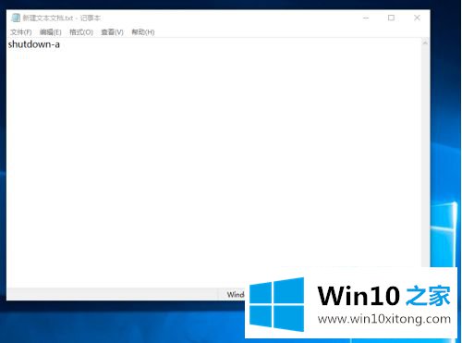Open the 帮助(H) Help menu
Viewport: 462px width, 343px height.
pyautogui.click(x=143, y=32)
